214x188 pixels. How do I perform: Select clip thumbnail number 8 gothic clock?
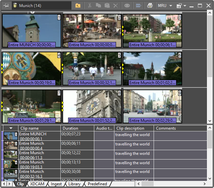coord(92,106)
